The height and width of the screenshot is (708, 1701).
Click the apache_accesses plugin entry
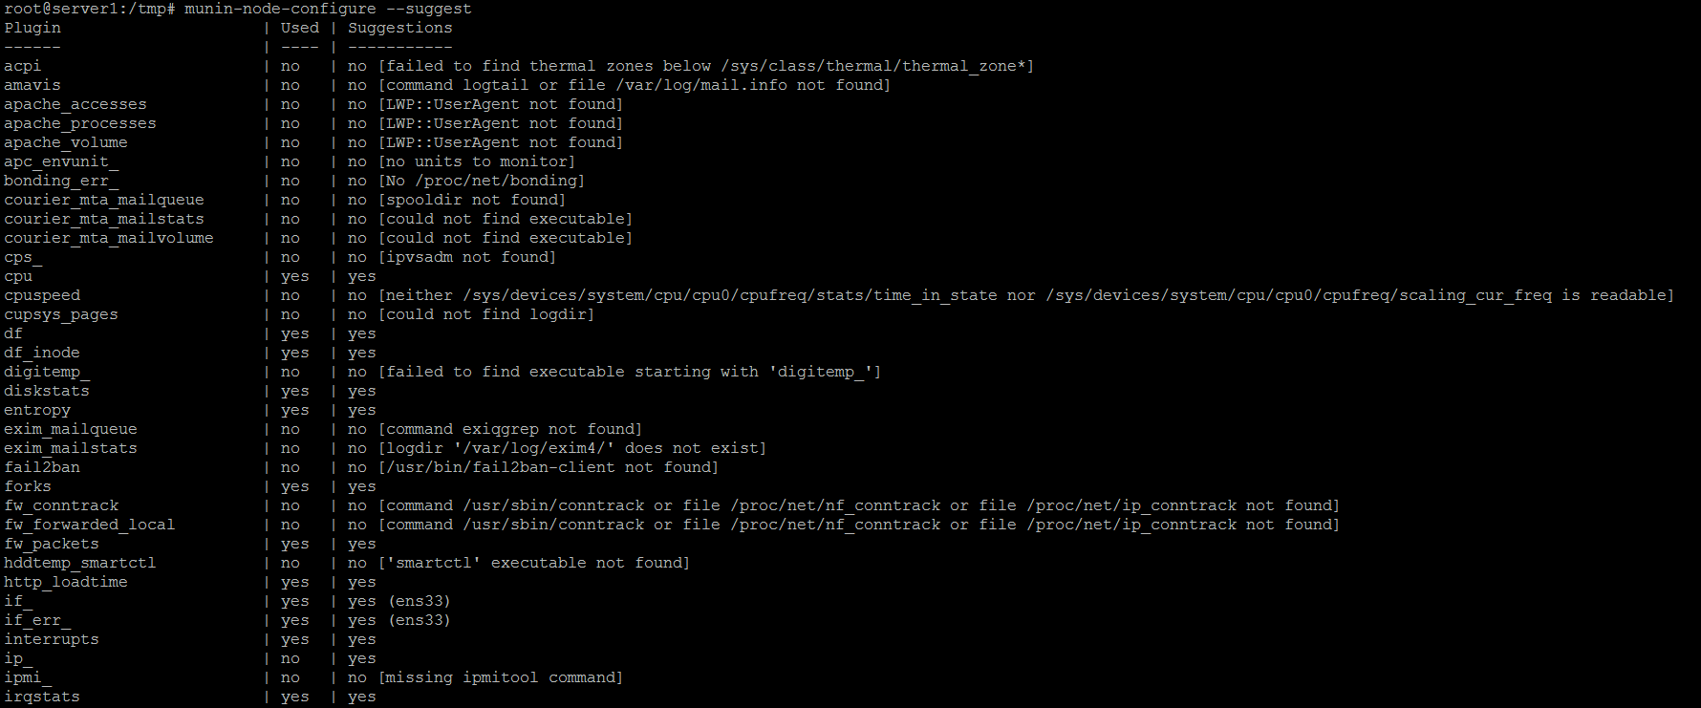pos(75,104)
